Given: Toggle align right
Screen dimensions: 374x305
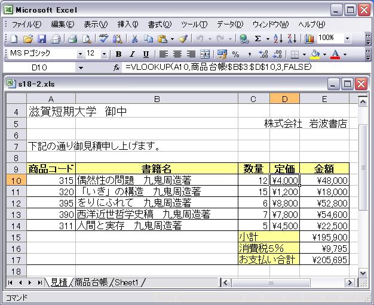Looking at the screenshot, I should tap(191, 54).
